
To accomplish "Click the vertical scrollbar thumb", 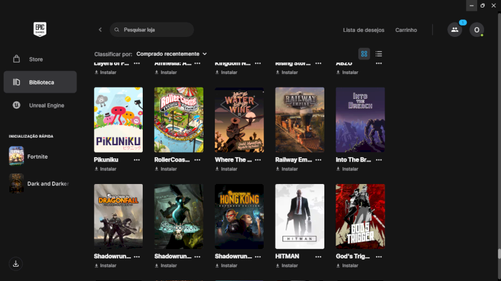I will click(x=498, y=254).
